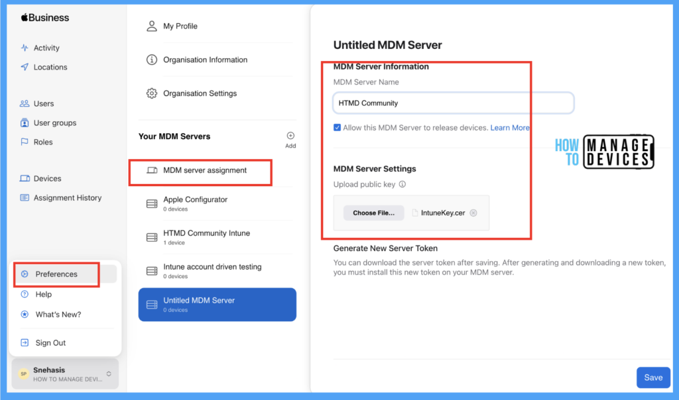Click the SP account avatar
This screenshot has height=400, width=679.
click(x=24, y=374)
